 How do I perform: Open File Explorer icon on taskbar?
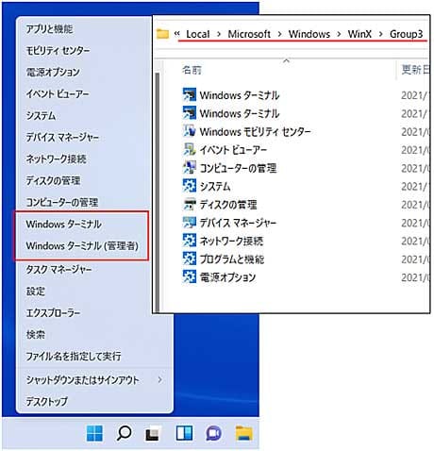tap(244, 433)
